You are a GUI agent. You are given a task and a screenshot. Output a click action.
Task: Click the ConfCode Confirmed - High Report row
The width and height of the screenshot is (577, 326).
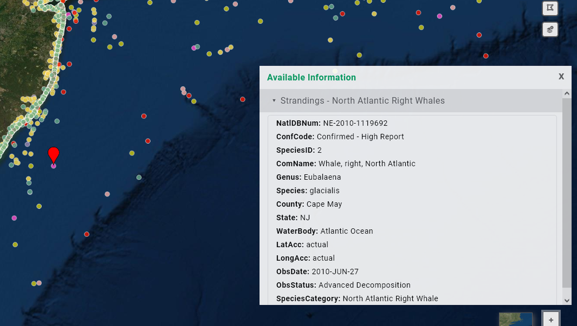(x=340, y=137)
